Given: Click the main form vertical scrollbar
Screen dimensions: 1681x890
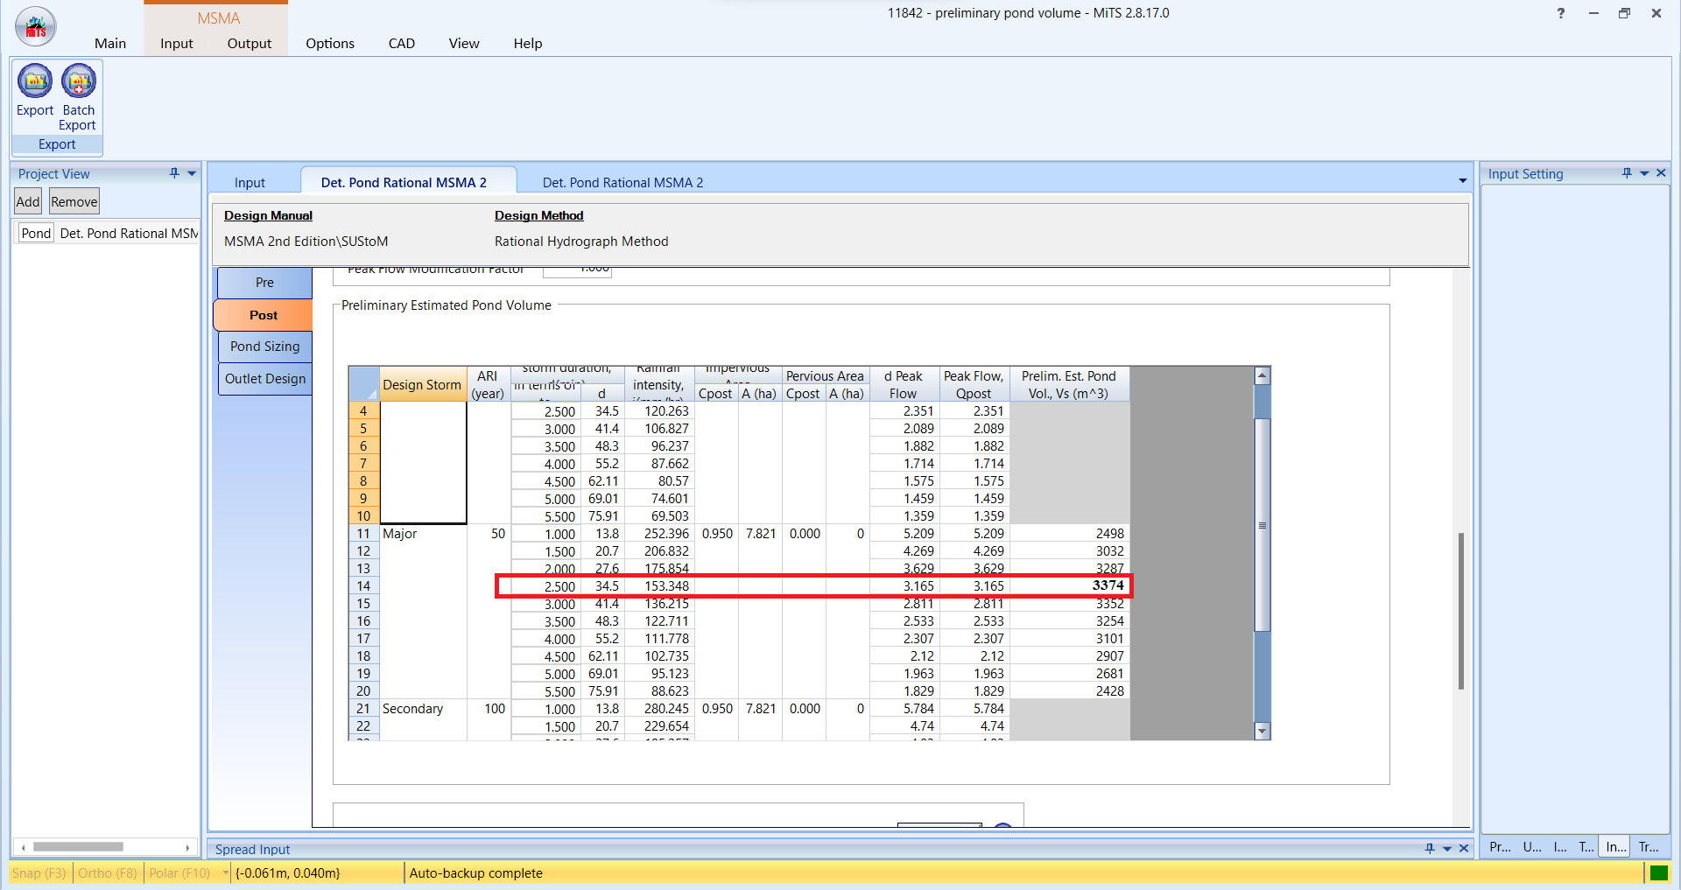Looking at the screenshot, I should click(1460, 611).
